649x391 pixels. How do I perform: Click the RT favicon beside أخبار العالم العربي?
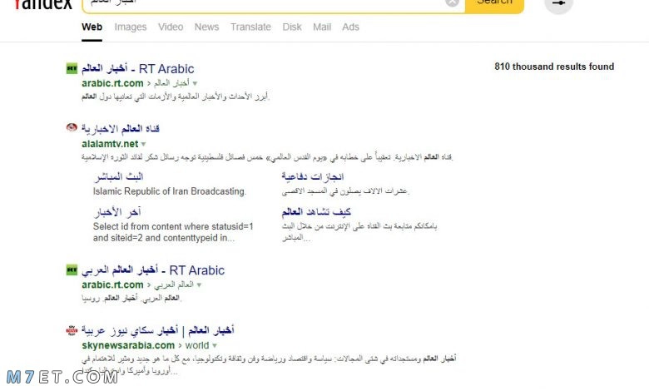72,270
